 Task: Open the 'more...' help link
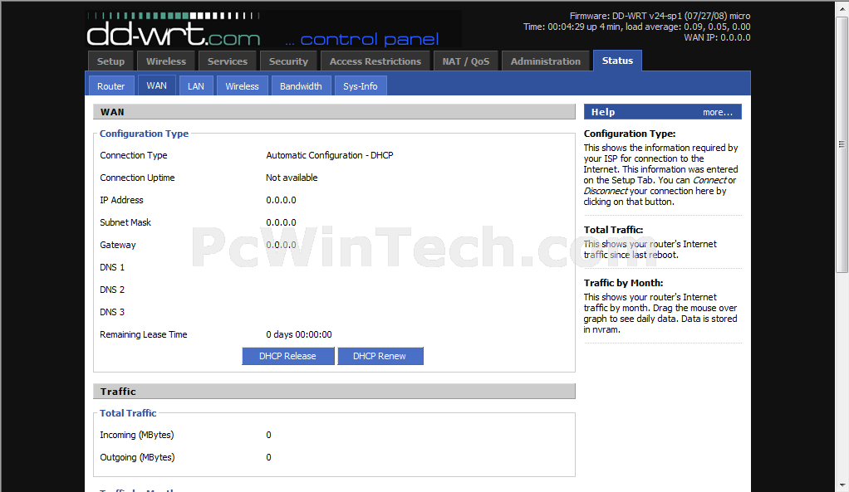pos(718,112)
